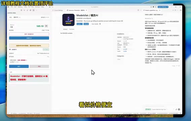Open chat panel more options ellipsis
The height and width of the screenshot is (121, 191).
click(178, 10)
